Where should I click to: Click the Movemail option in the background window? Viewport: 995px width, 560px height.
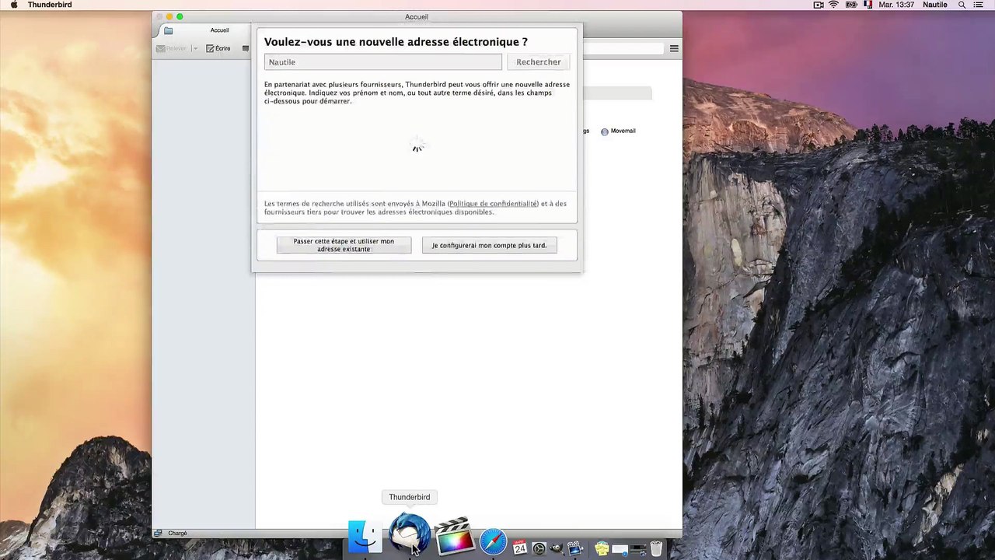coord(618,131)
